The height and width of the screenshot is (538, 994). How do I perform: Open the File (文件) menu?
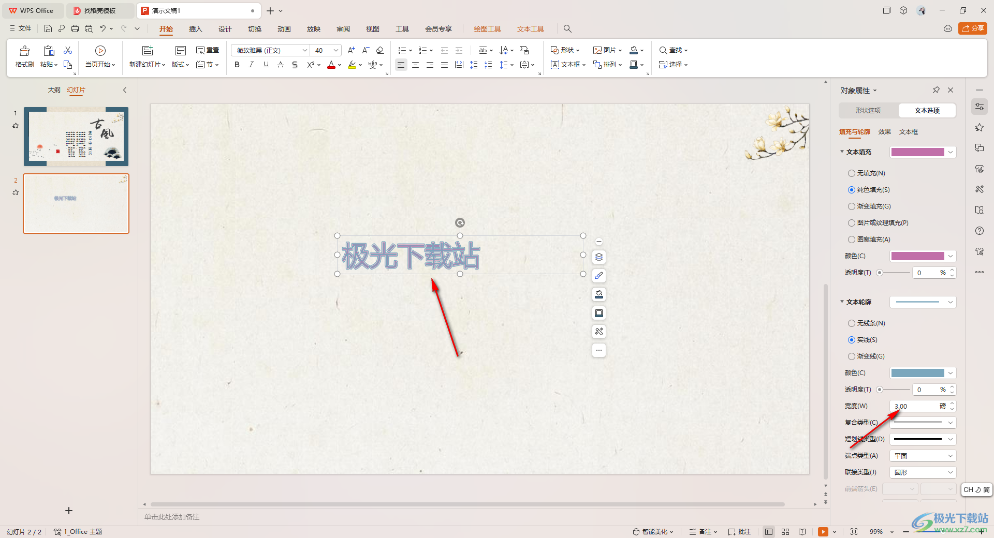tap(21, 28)
